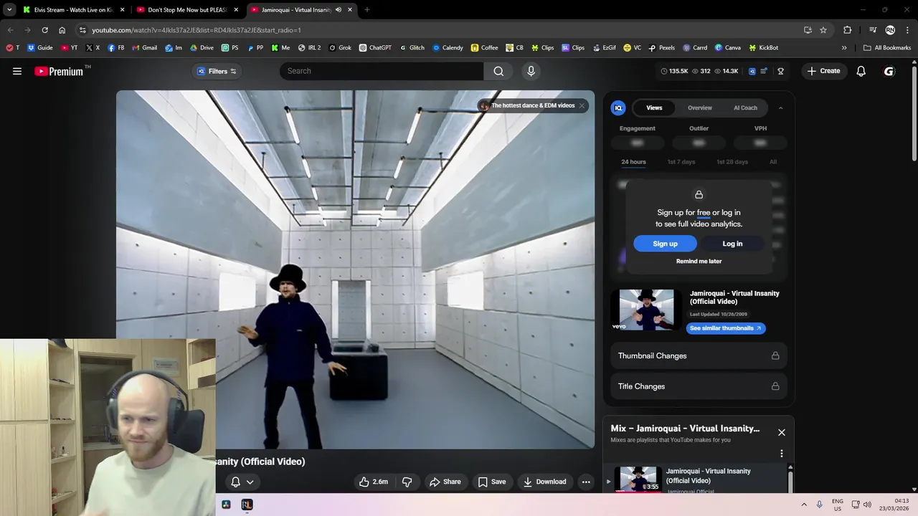This screenshot has height=516, width=918.
Task: Click the search magnifier button
Action: coord(498,71)
